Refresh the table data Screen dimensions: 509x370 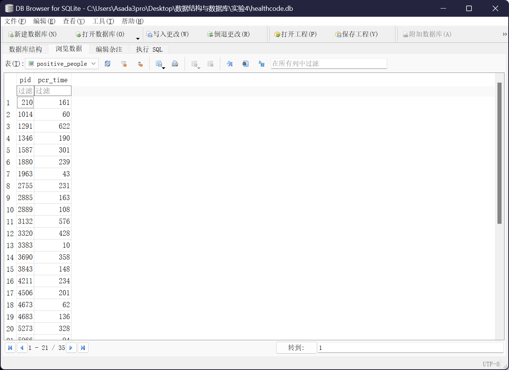click(108, 64)
